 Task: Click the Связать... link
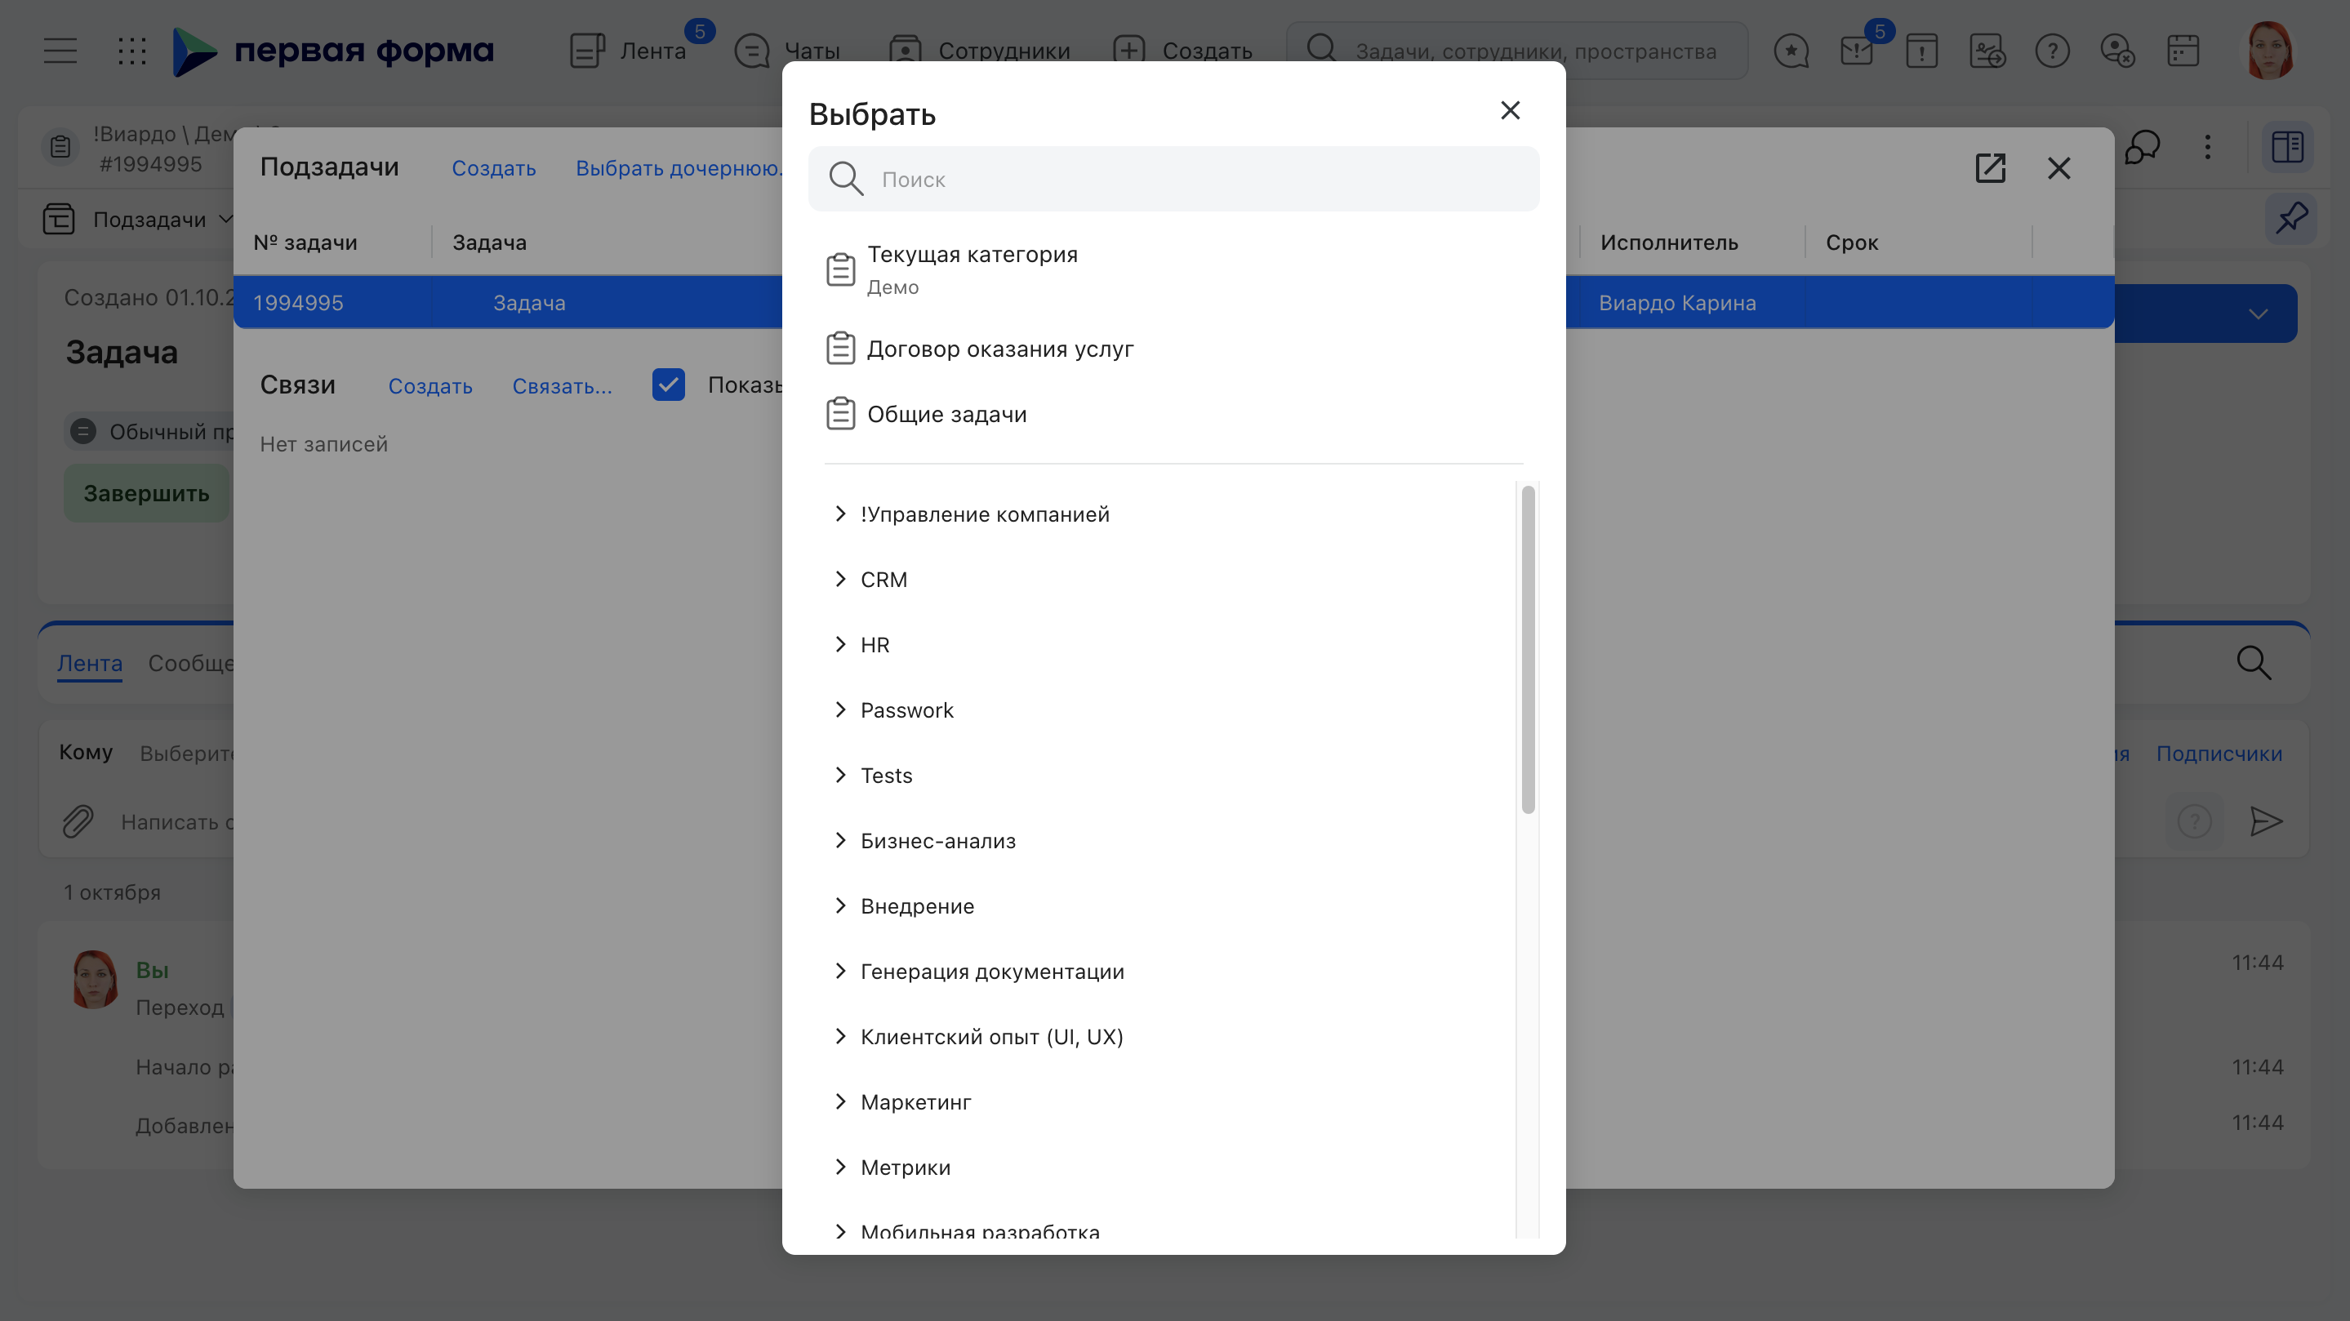point(562,386)
